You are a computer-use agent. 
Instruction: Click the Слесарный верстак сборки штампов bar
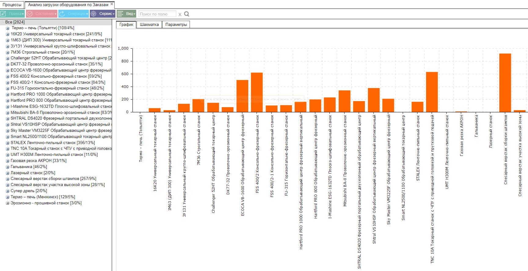point(505,83)
